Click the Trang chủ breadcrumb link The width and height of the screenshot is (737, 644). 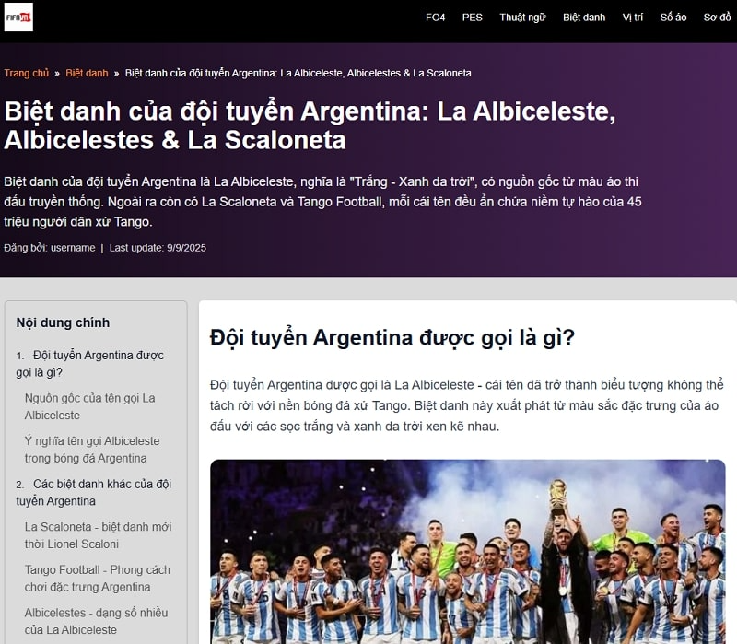click(27, 73)
